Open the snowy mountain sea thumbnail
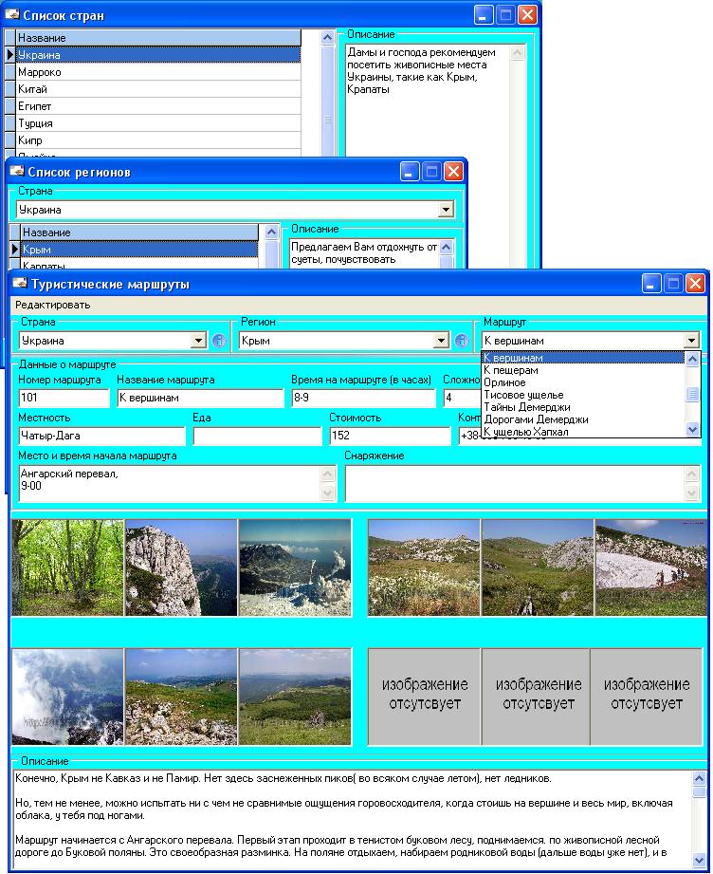The height and width of the screenshot is (874, 713). (x=295, y=567)
